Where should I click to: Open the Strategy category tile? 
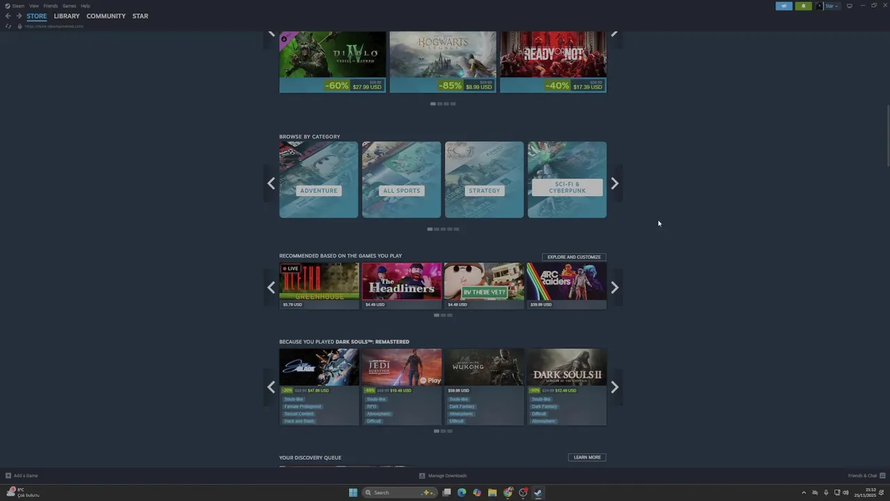click(x=484, y=180)
